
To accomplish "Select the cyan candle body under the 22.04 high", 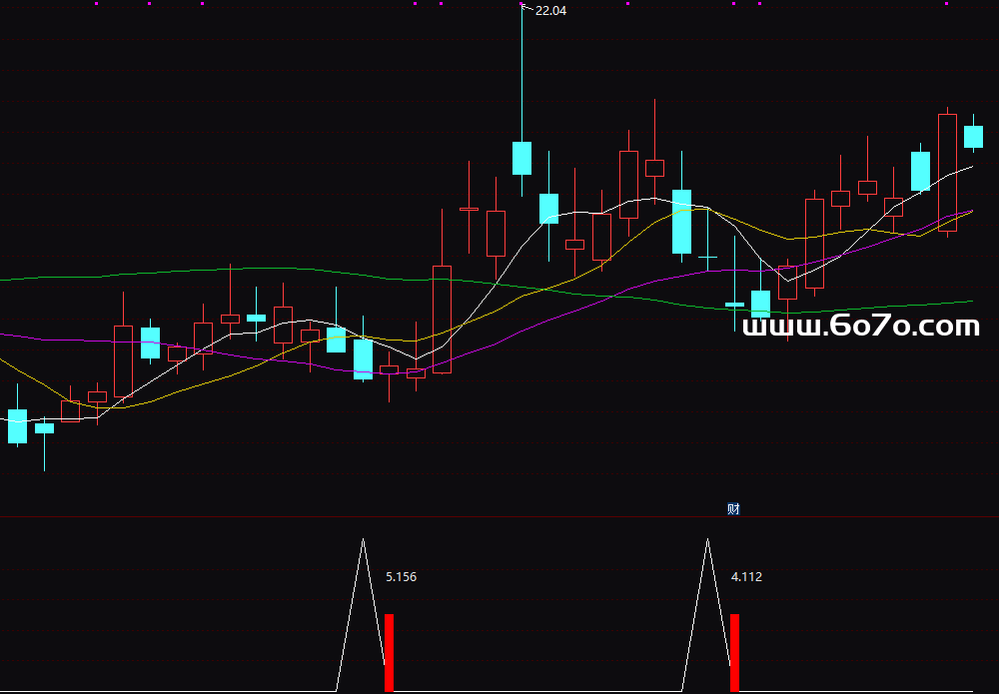I will click(x=521, y=158).
